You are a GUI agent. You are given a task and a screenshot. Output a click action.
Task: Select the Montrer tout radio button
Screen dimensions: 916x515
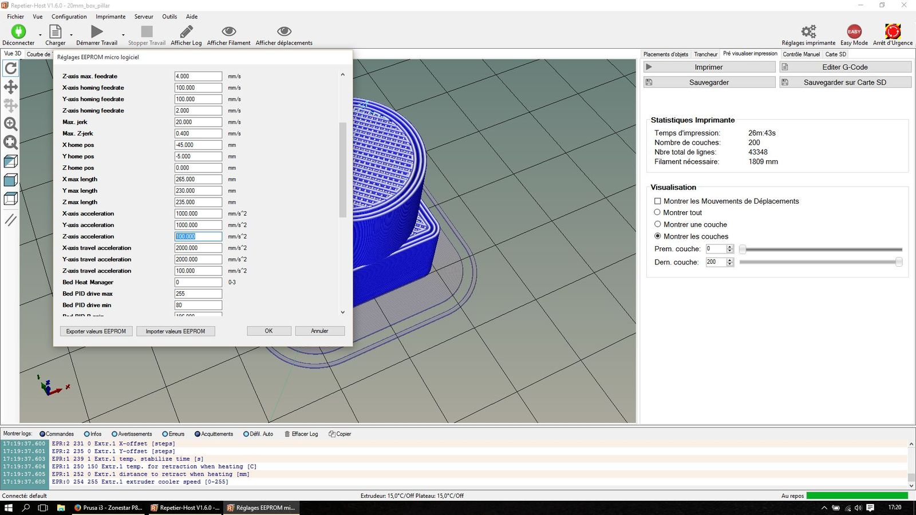(x=658, y=212)
